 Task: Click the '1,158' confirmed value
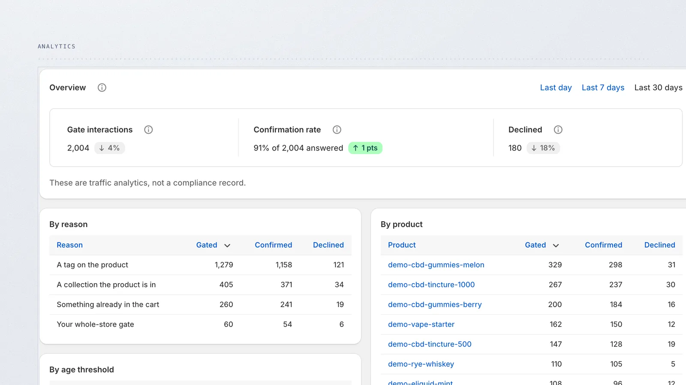pyautogui.click(x=284, y=265)
